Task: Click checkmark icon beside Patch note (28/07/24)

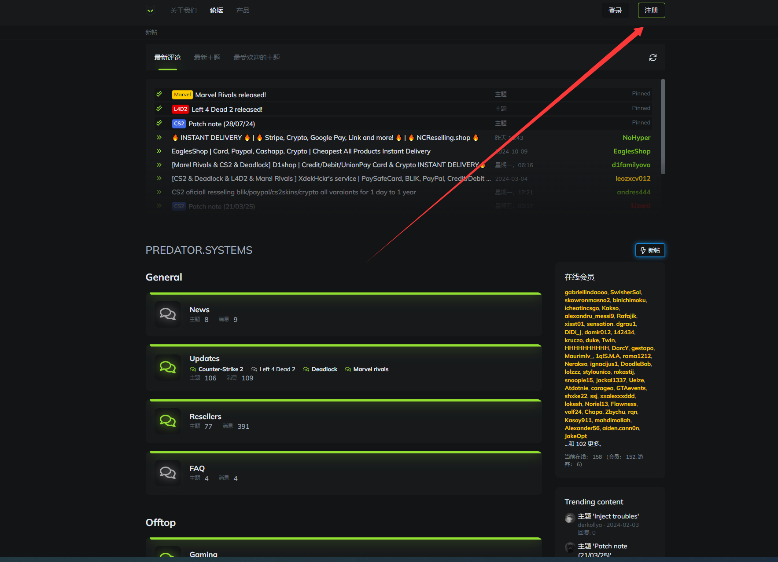Action: point(159,123)
